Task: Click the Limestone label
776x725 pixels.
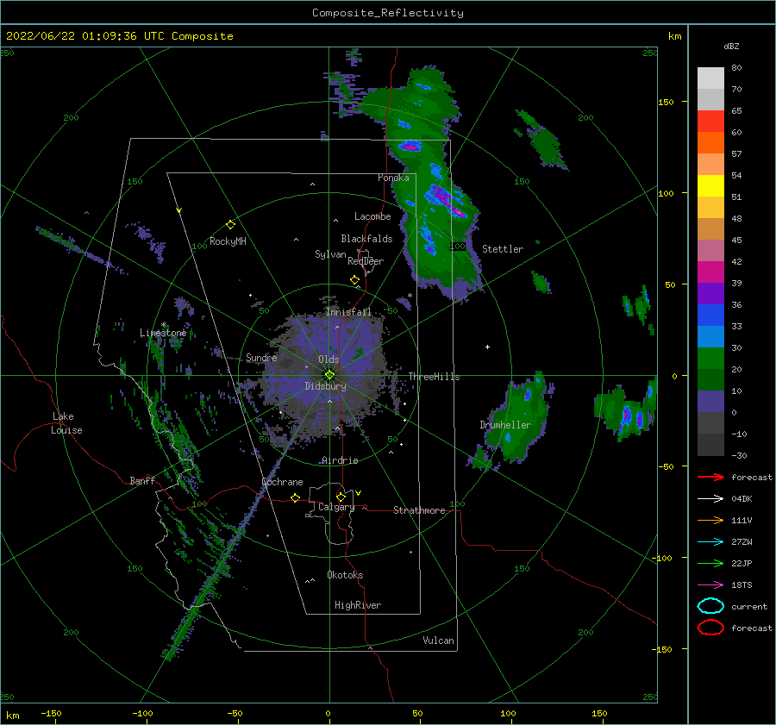Action: [x=163, y=333]
